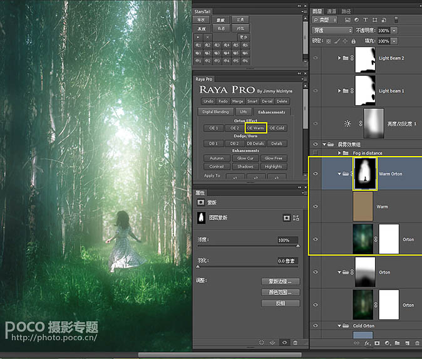Screen dimensions: 422x359
Task: Apply mask icon in Properties panel footer
Action: [x=272, y=343]
